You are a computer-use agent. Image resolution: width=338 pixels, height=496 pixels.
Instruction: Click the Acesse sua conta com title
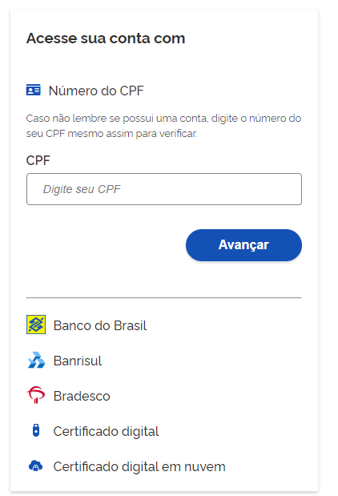[106, 38]
